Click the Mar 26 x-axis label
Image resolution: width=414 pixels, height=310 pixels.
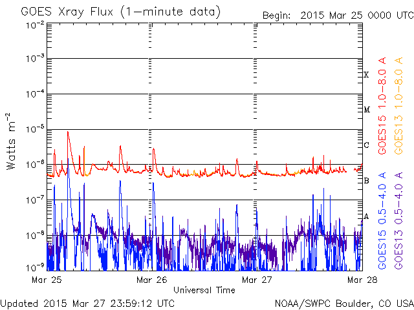click(x=151, y=280)
